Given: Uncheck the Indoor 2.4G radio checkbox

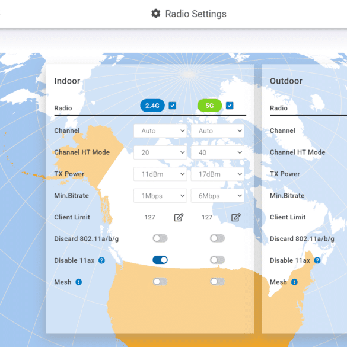Looking at the screenshot, I should (x=173, y=106).
